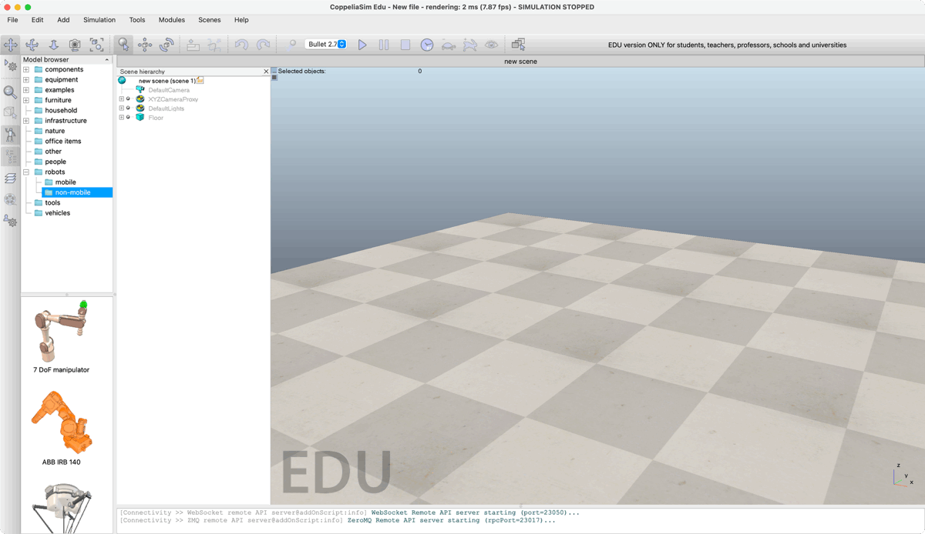Pause the simulation

click(x=384, y=45)
